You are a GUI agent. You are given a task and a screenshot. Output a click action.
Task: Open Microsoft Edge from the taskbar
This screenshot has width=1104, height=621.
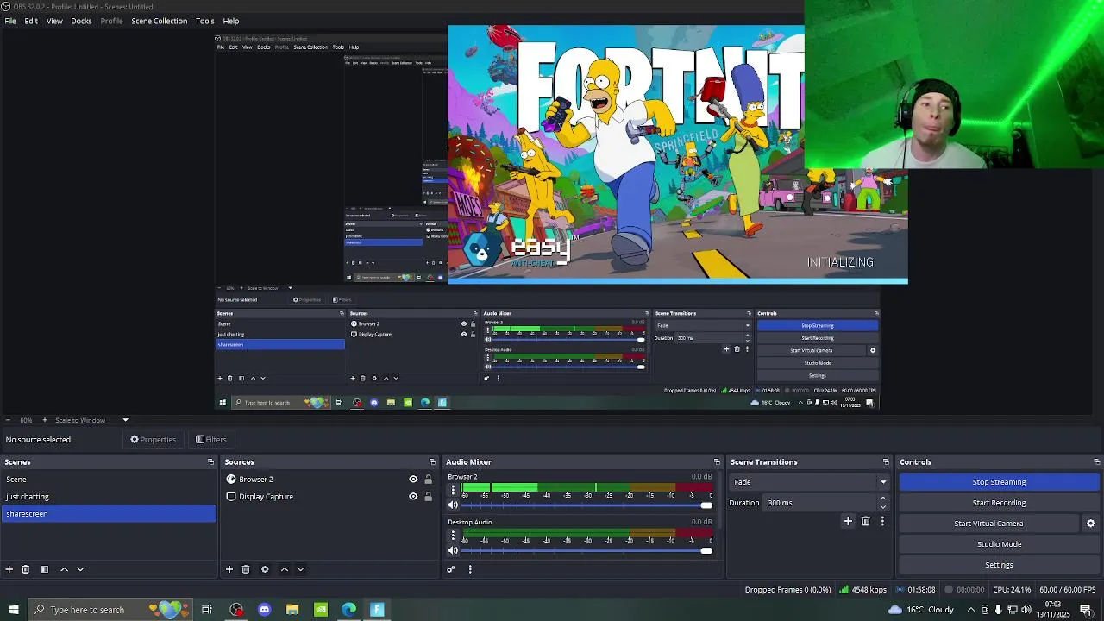(x=348, y=610)
